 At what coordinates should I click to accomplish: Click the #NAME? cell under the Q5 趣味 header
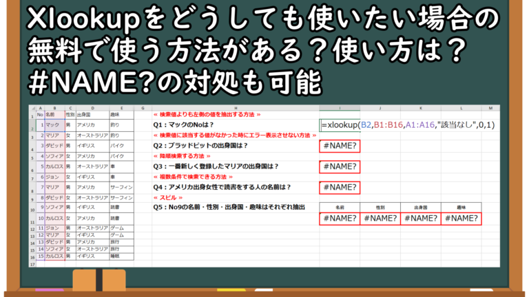[459, 219]
